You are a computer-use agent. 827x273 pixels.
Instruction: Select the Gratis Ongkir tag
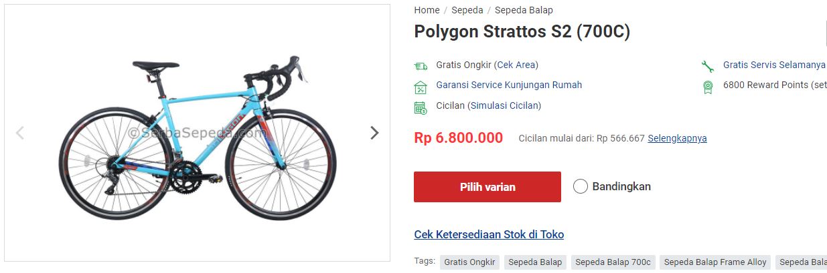tap(469, 262)
